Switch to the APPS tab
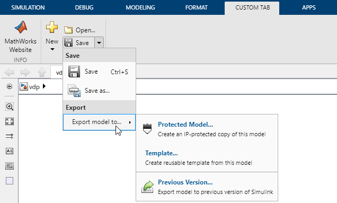337x203 pixels. (308, 7)
